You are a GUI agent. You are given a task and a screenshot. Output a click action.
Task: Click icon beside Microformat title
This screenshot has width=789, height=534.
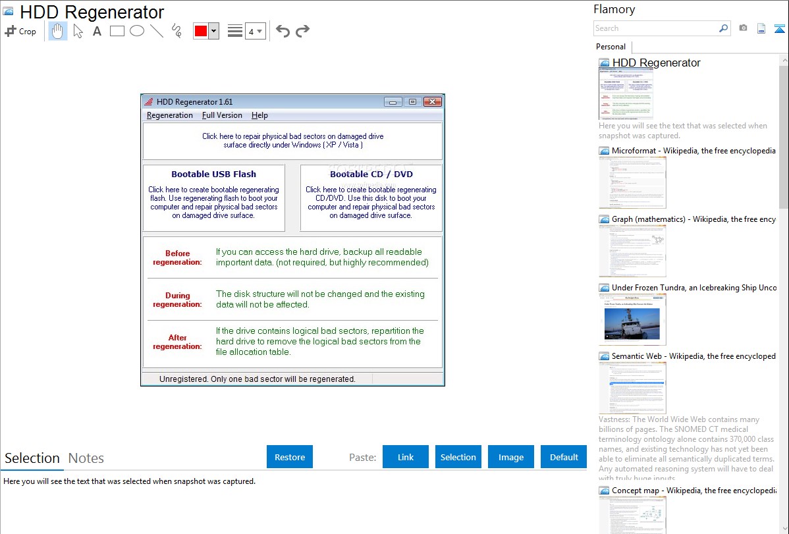[x=604, y=151]
